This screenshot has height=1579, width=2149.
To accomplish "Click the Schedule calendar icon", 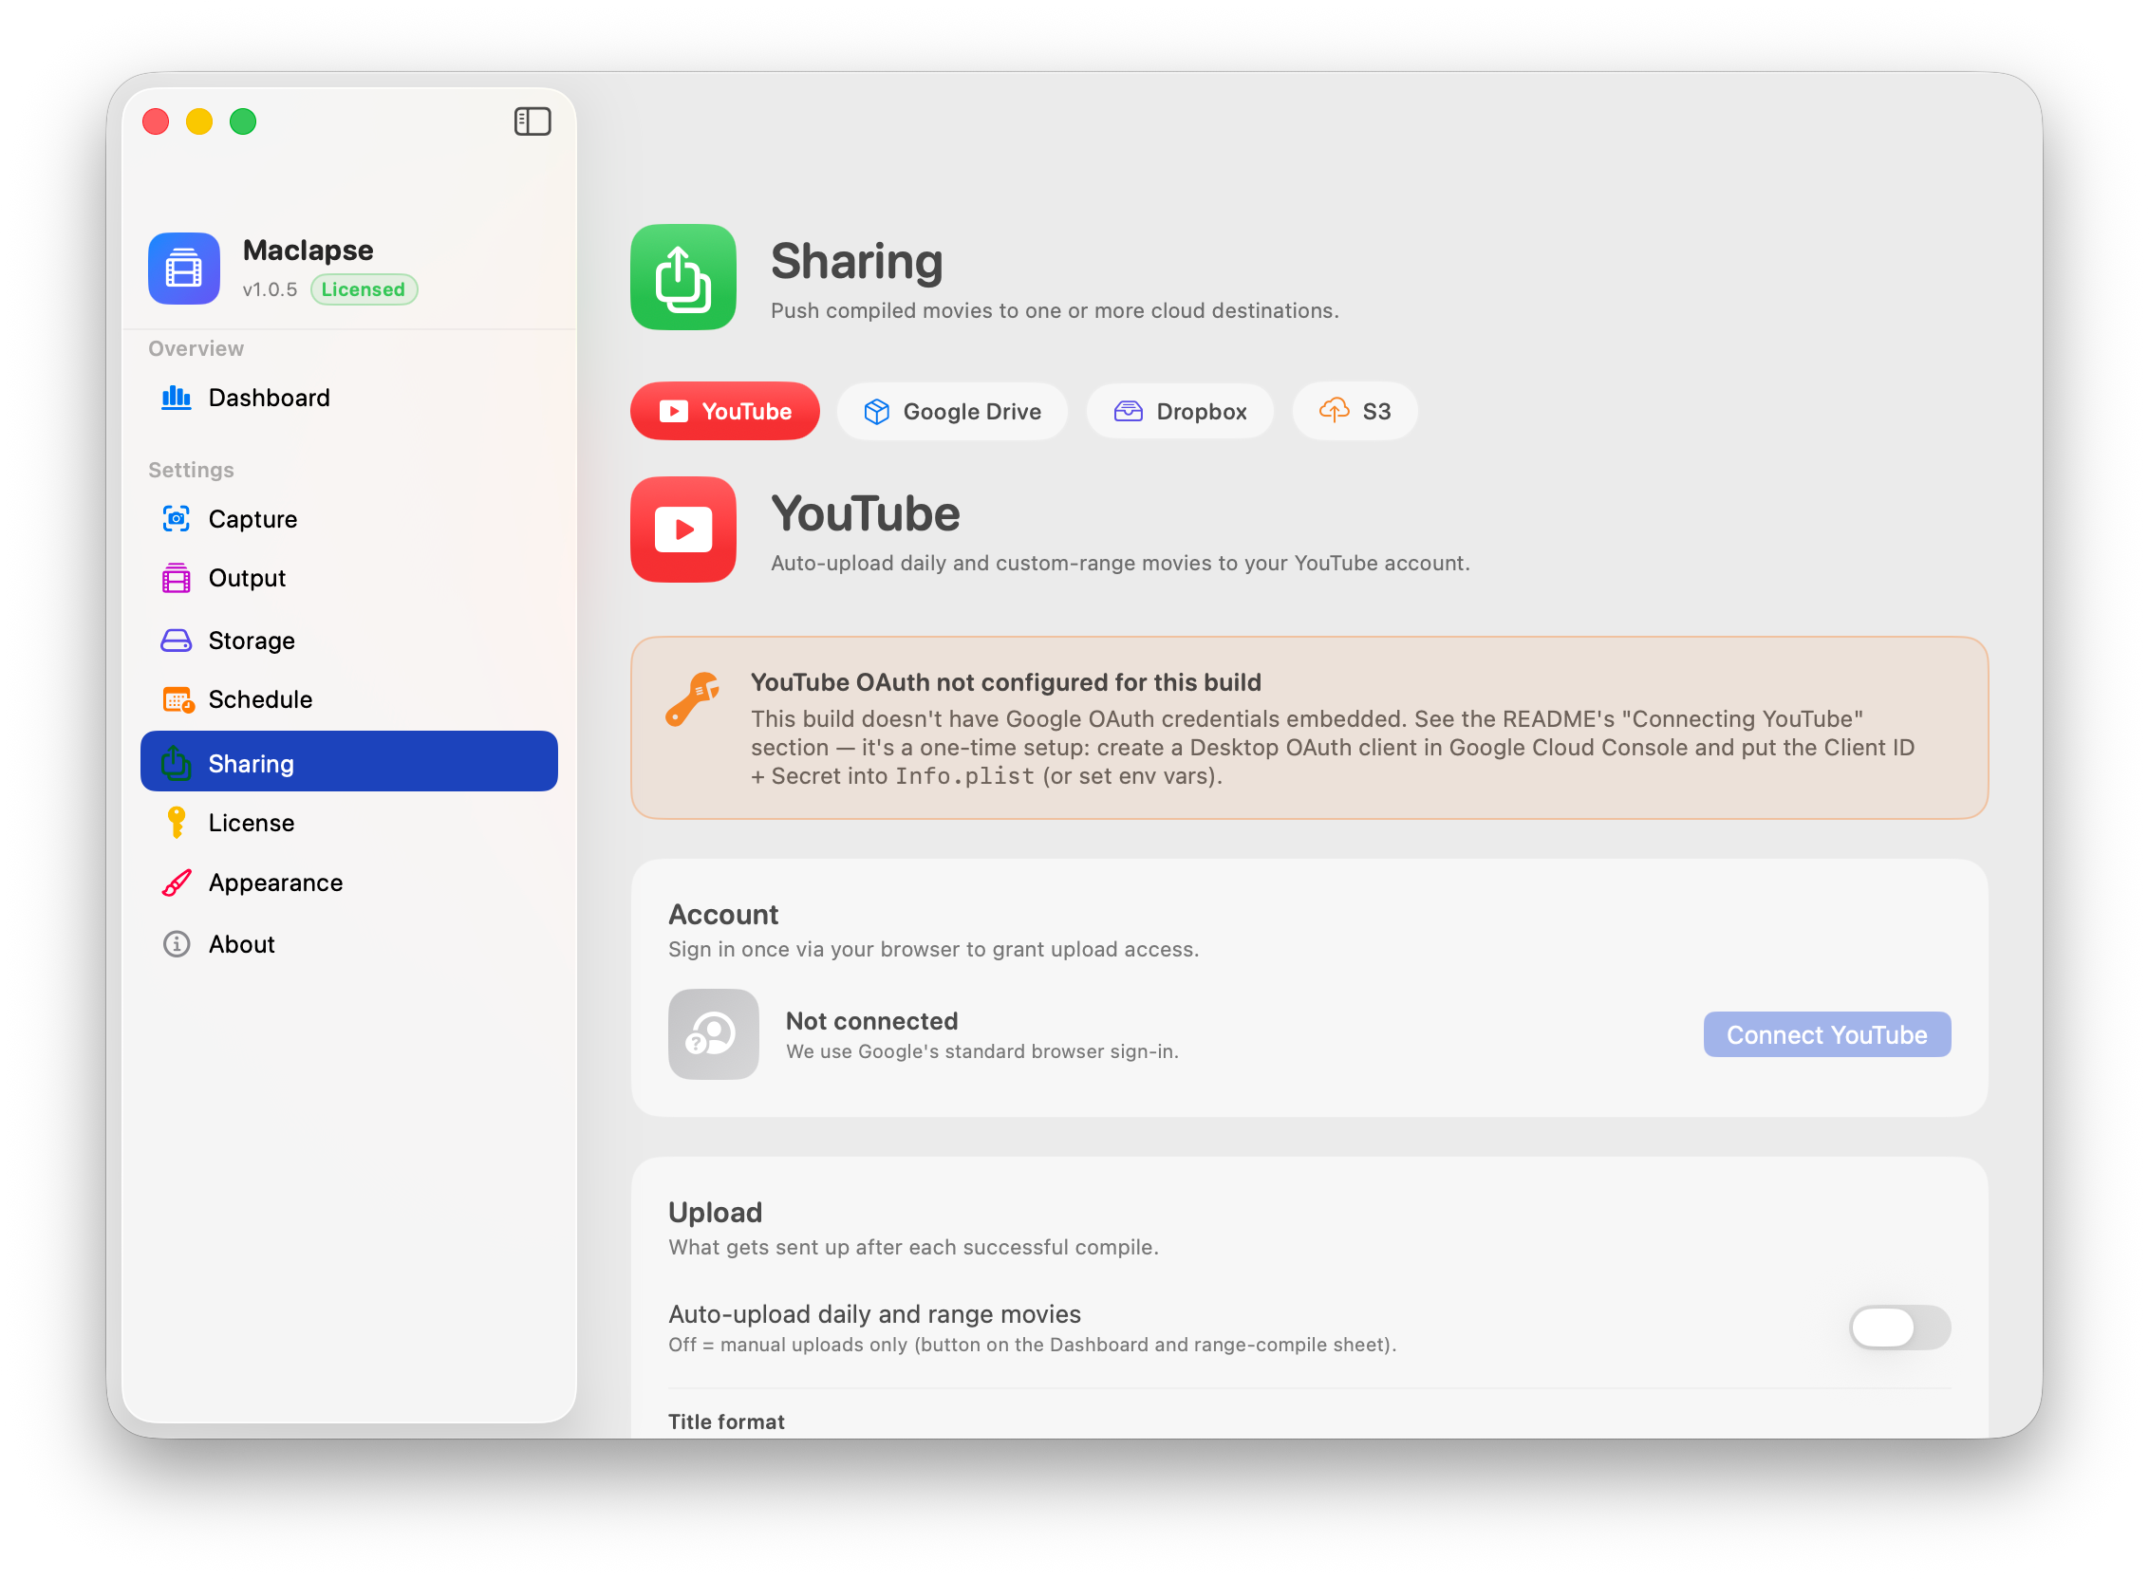I will (178, 699).
